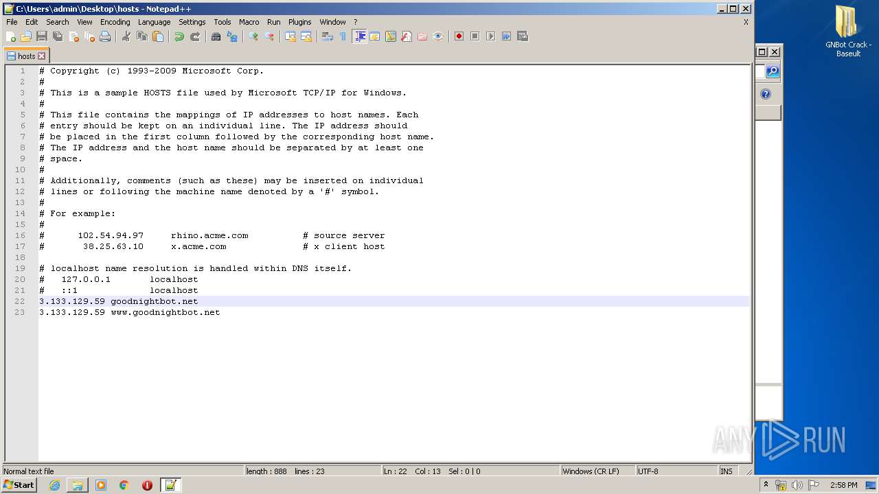Click the Save All toolbar icon
This screenshot has height=494, width=879.
tap(58, 36)
